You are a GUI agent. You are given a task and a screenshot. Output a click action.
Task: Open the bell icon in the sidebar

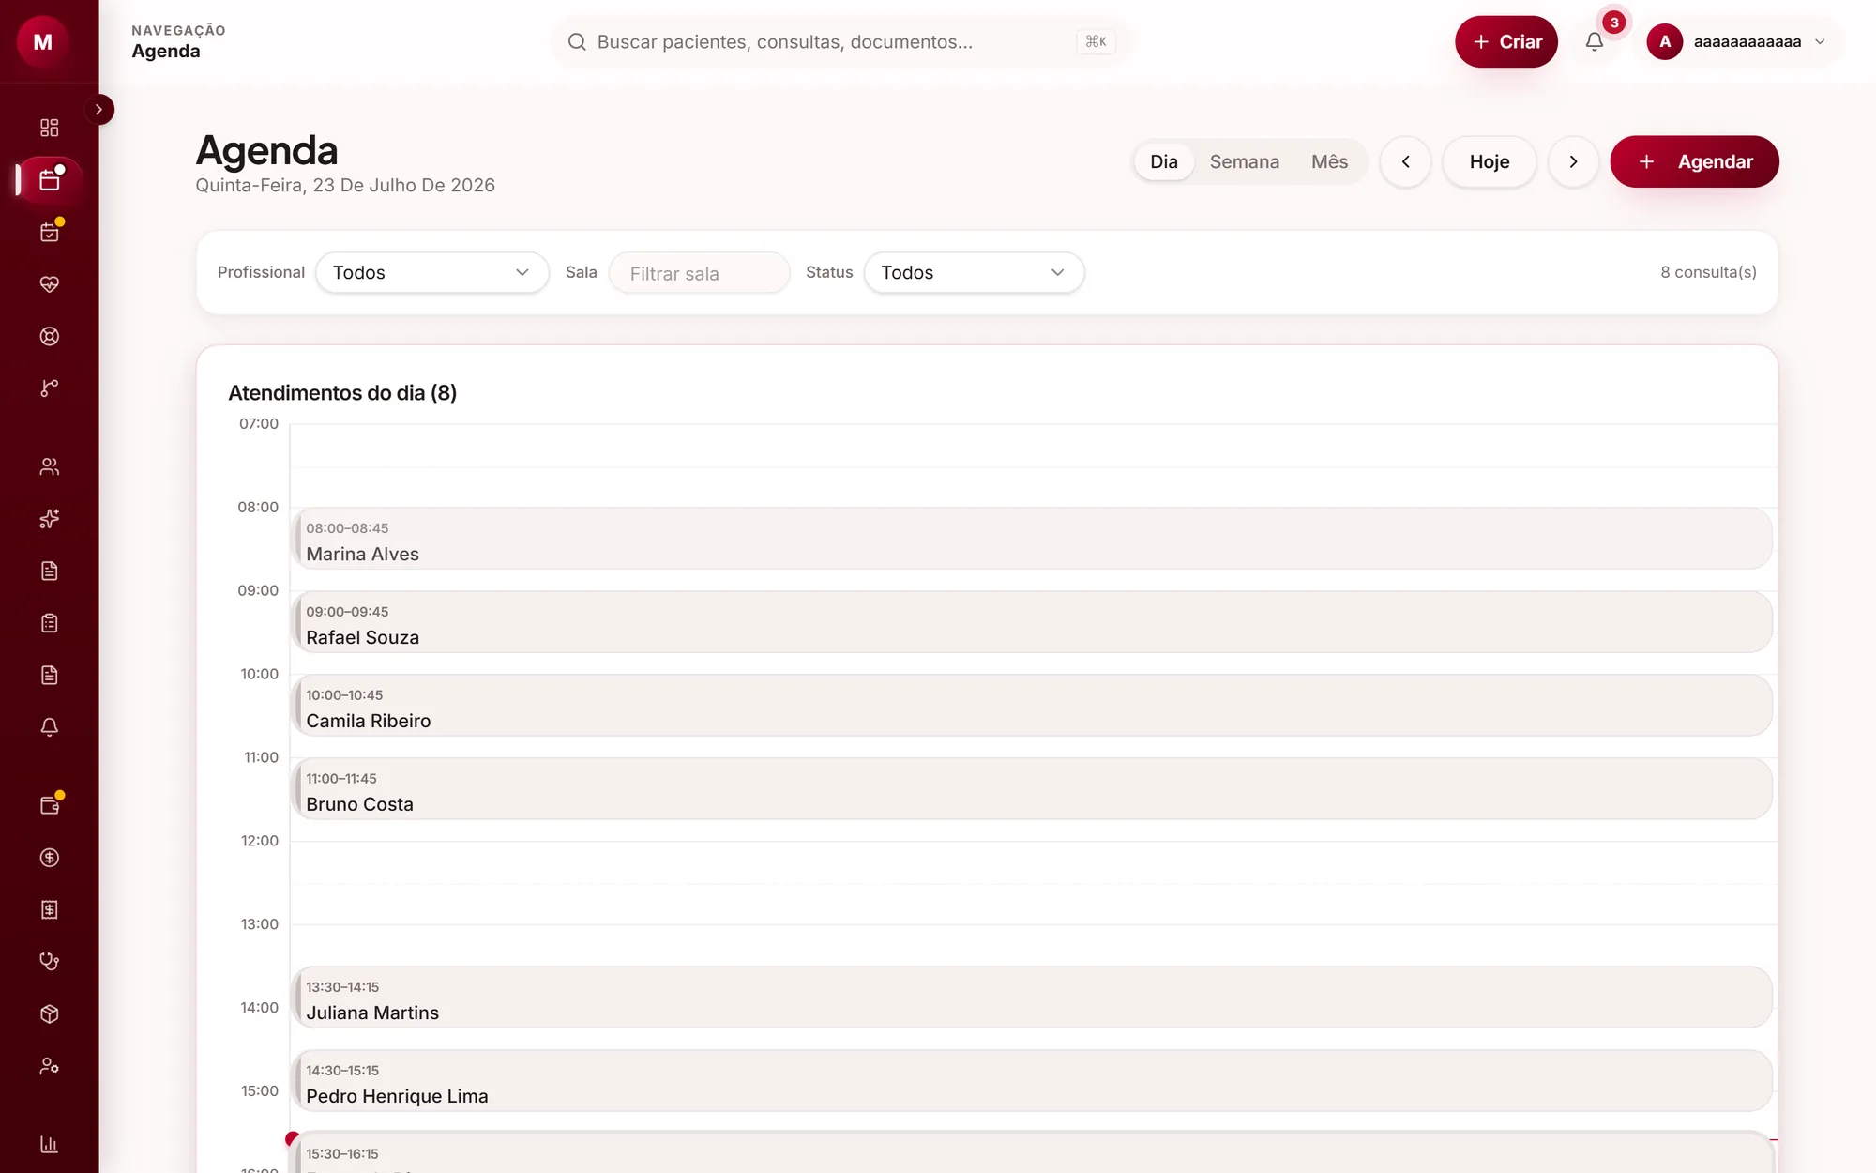(x=50, y=727)
